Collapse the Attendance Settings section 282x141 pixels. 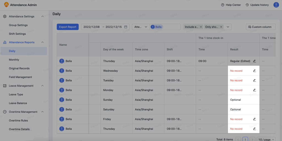[42, 16]
